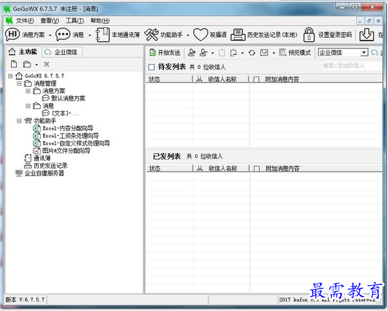Select 默认消息方案 in the tree
388x311 pixels.
pyautogui.click(x=68, y=98)
